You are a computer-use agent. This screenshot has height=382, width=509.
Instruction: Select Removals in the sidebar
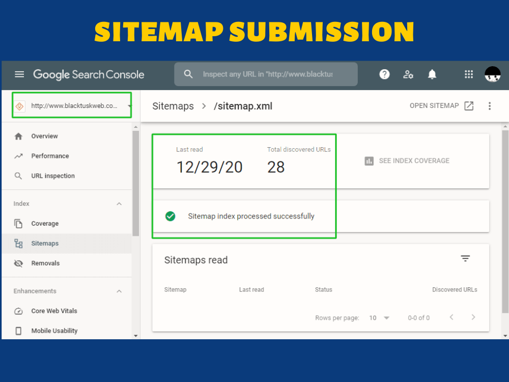coord(67,263)
